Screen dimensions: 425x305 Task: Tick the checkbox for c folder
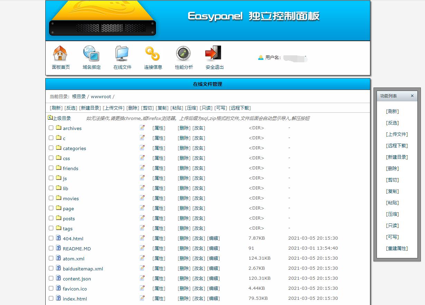(x=51, y=138)
